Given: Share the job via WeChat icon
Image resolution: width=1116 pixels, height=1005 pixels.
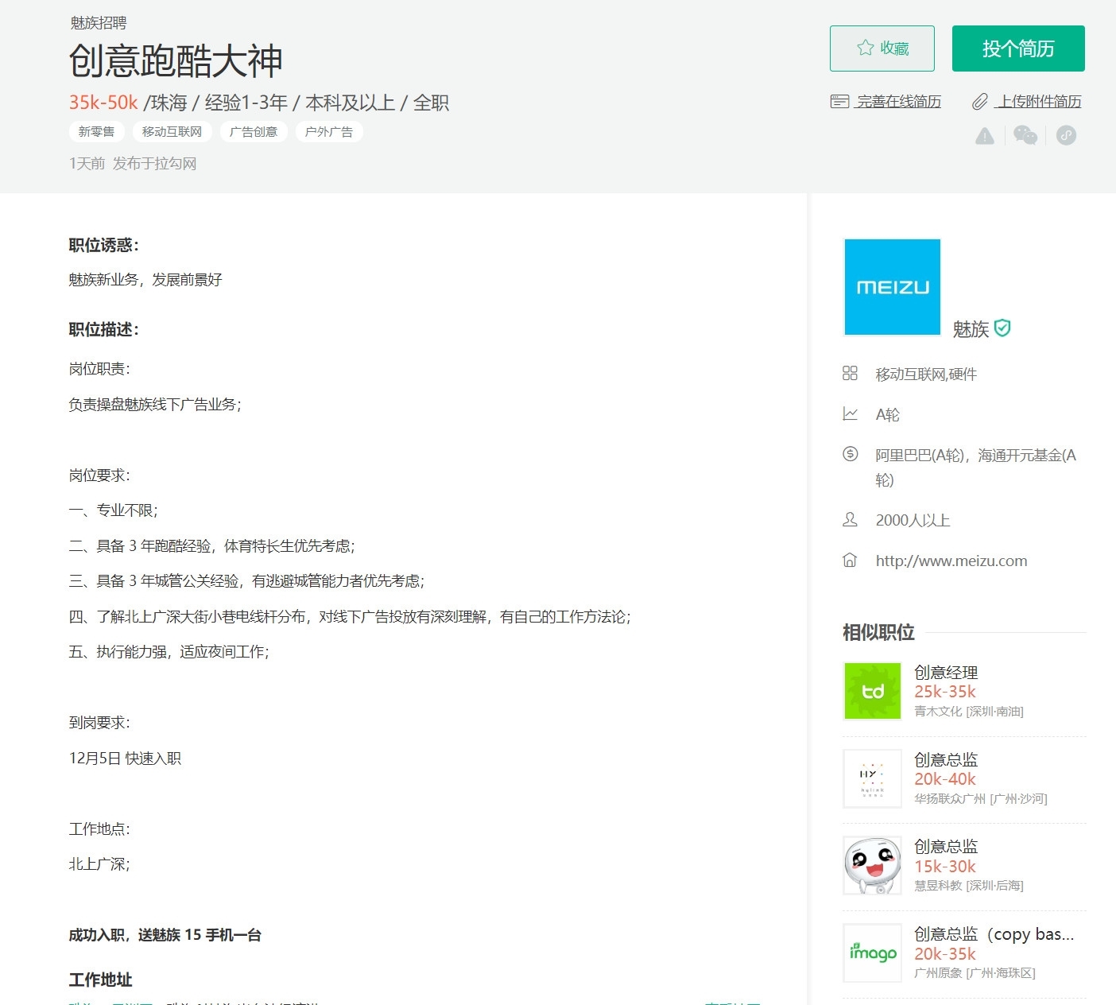Looking at the screenshot, I should [x=1025, y=136].
